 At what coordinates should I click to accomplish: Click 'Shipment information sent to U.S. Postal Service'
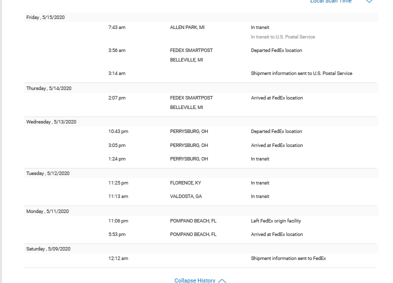coord(301,73)
